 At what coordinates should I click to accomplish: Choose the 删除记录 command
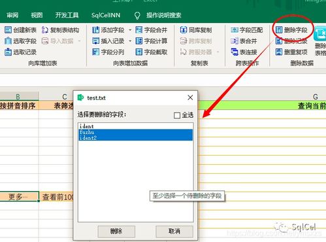[291, 41]
